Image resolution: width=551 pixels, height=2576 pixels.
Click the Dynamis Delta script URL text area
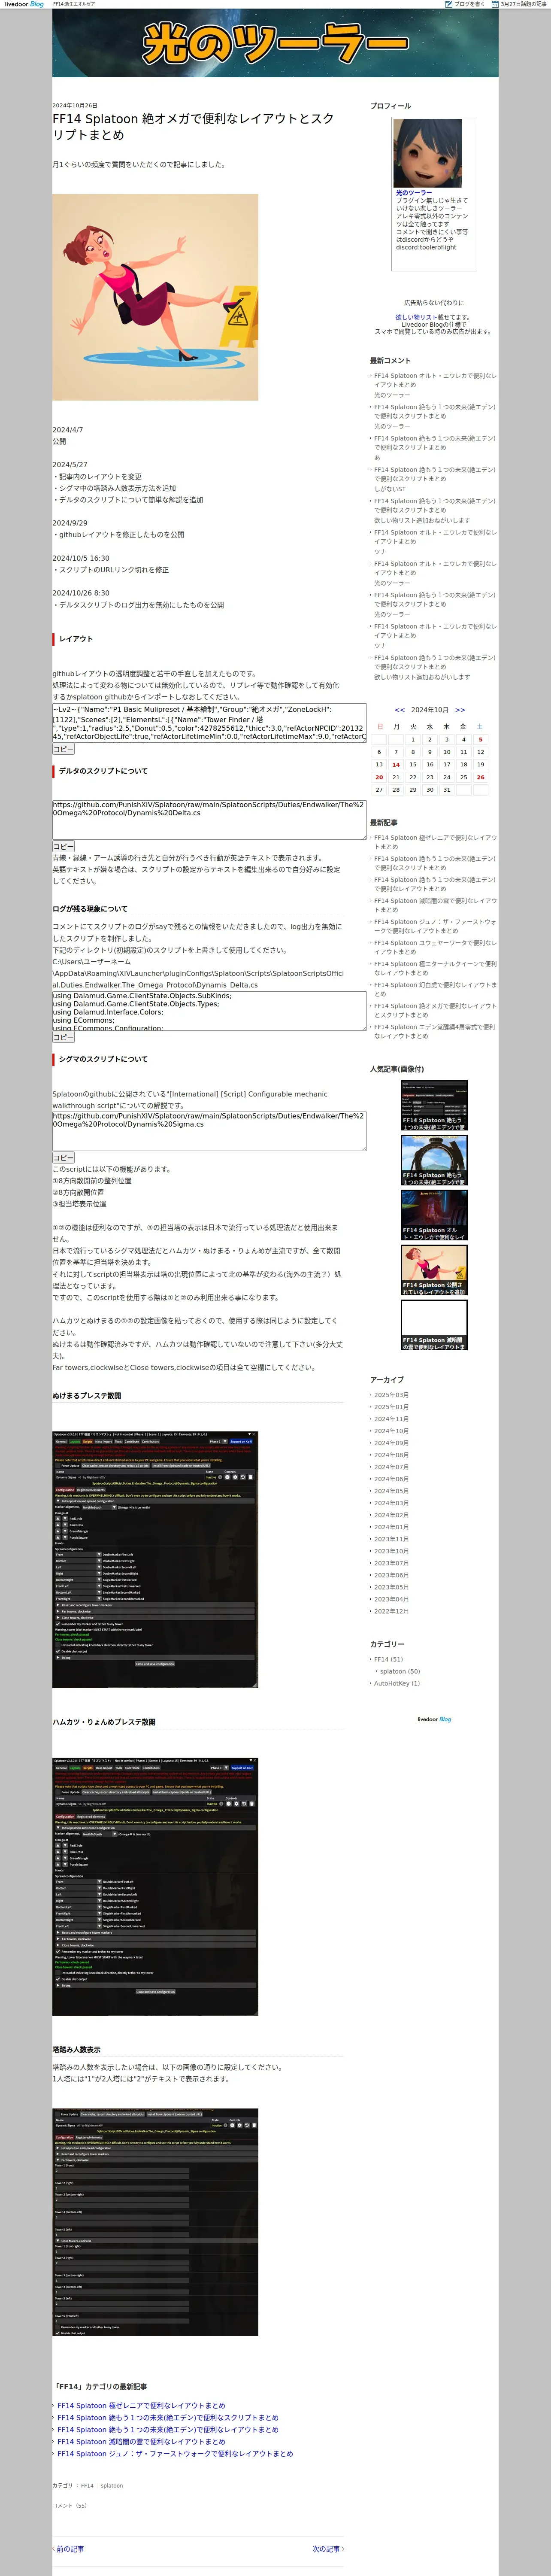[209, 819]
